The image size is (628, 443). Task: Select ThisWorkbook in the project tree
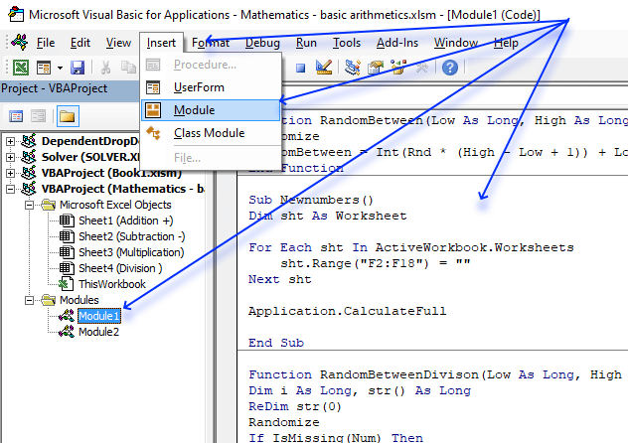[112, 284]
